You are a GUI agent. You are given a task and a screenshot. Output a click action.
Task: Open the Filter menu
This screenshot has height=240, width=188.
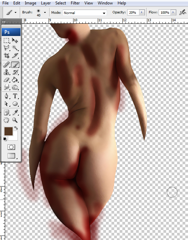(x=75, y=3)
